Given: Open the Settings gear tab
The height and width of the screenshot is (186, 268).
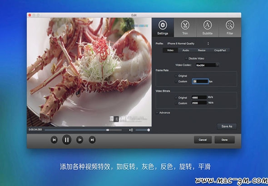Looking at the screenshot, I should [163, 28].
